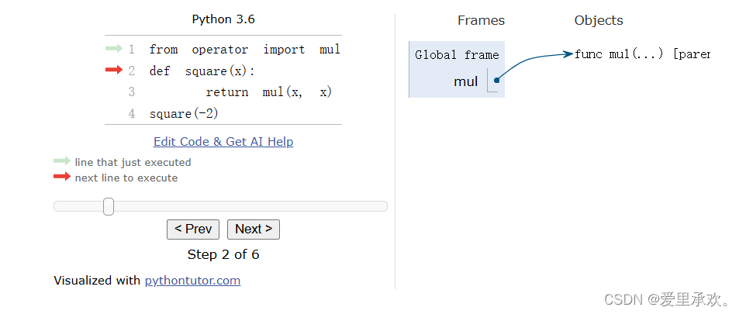
Task: Click the red arrow beside line 2
Action: pos(114,71)
